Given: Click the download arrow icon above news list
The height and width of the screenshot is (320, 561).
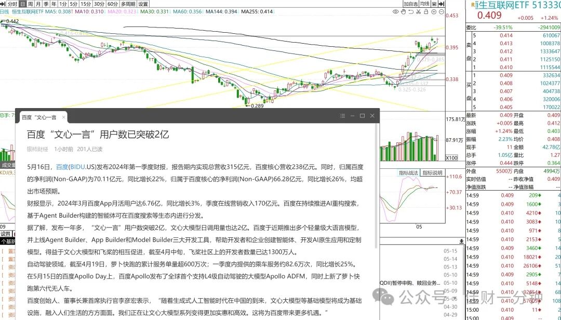Looking at the screenshot, I should coord(462,241).
